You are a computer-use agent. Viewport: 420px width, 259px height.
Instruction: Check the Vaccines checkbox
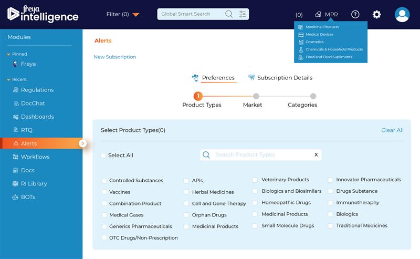click(x=104, y=192)
